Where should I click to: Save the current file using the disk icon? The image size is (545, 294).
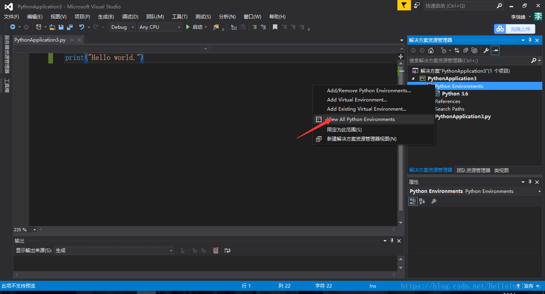point(61,27)
